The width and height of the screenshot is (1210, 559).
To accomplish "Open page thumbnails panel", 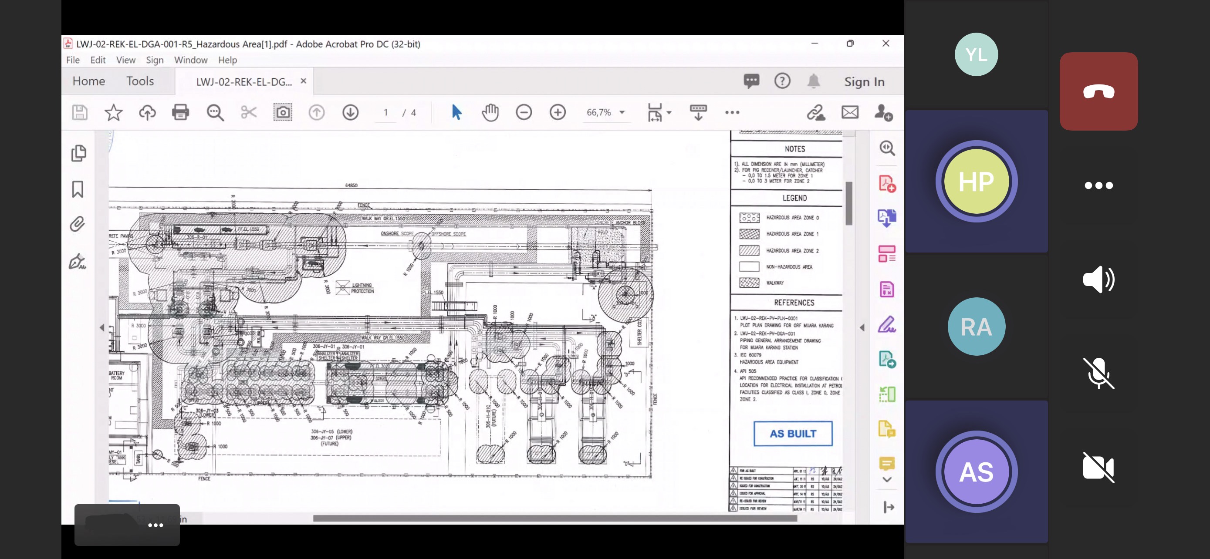I will (x=78, y=153).
